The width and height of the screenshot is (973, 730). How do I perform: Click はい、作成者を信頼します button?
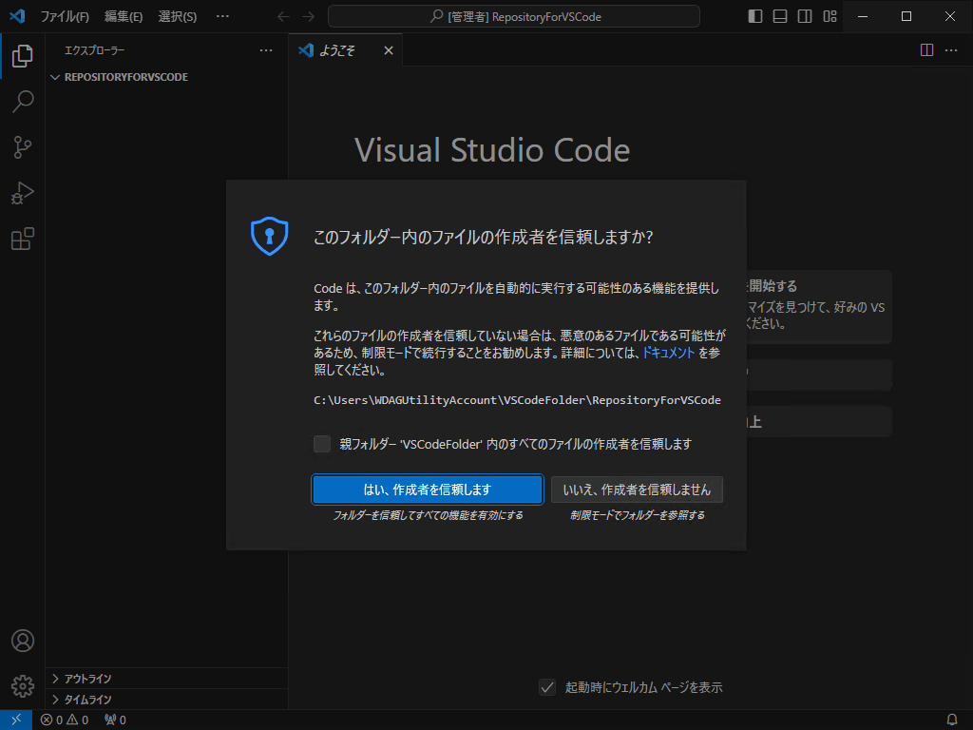(428, 490)
